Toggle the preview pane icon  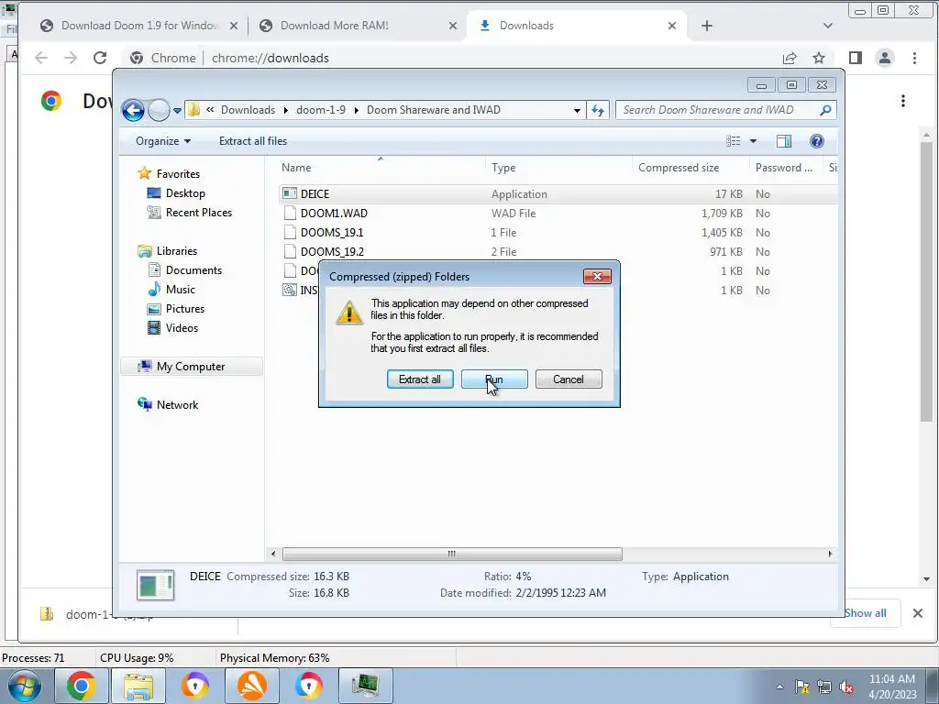[x=784, y=140]
